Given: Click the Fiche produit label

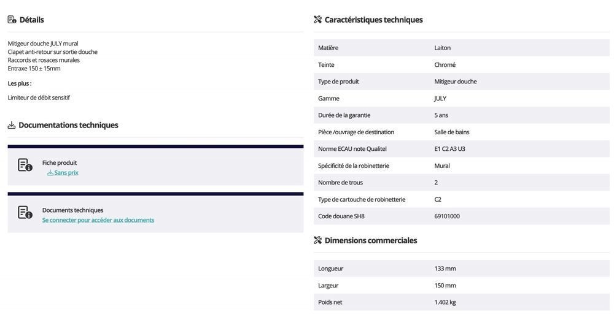Looking at the screenshot, I should point(60,163).
